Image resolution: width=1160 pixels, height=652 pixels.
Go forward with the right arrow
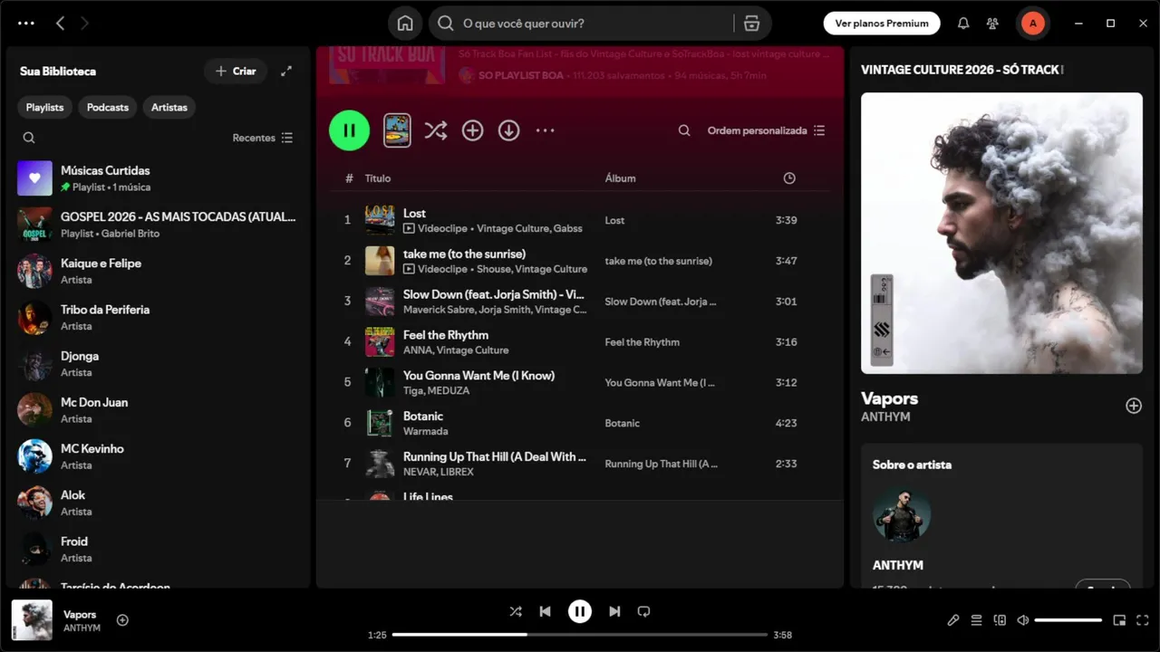pyautogui.click(x=85, y=24)
